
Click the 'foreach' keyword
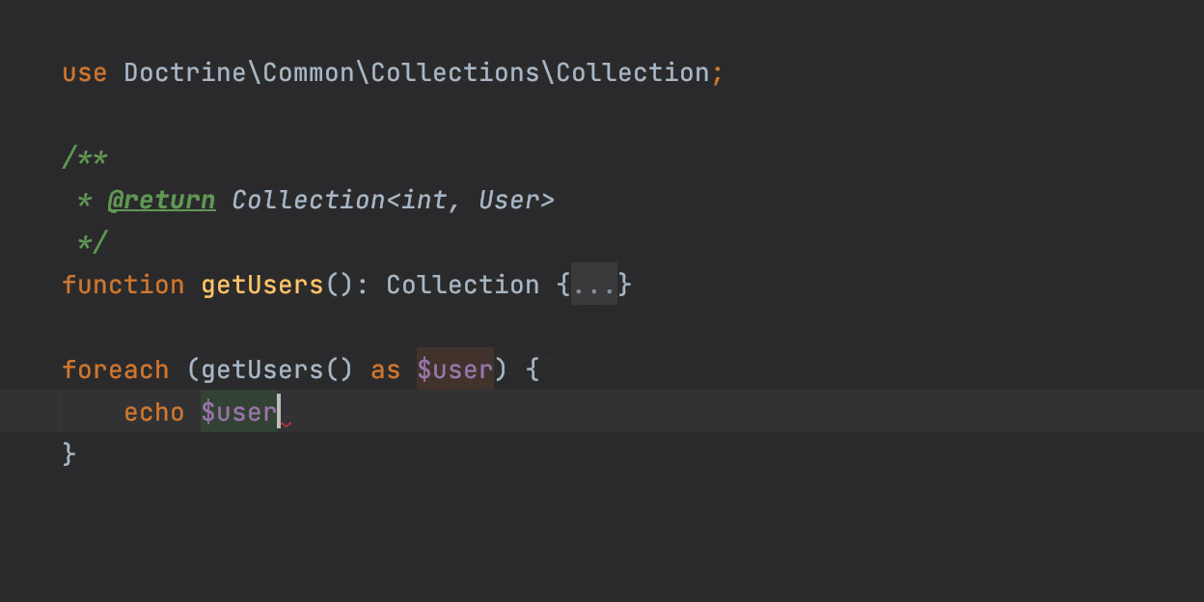(x=115, y=369)
